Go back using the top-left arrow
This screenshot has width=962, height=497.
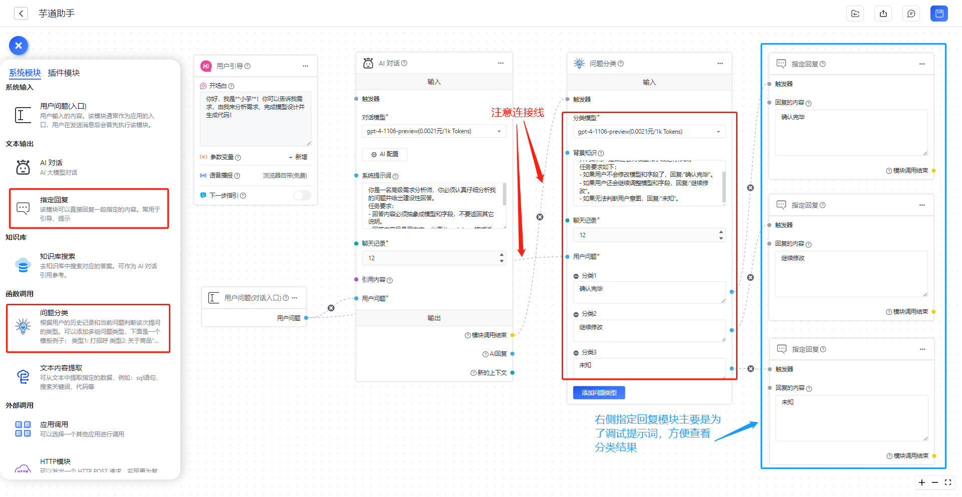pyautogui.click(x=21, y=14)
